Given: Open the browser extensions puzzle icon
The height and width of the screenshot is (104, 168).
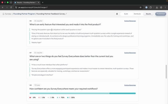Looking at the screenshot, I should 150,7.
